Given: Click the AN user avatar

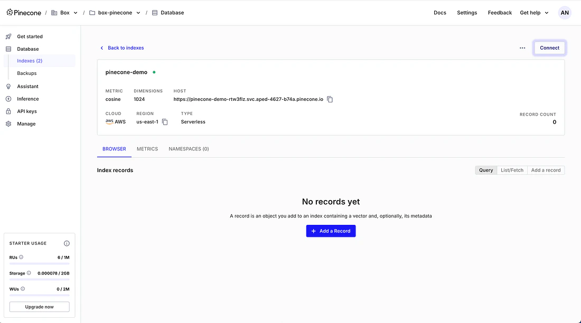Looking at the screenshot, I should click(565, 13).
